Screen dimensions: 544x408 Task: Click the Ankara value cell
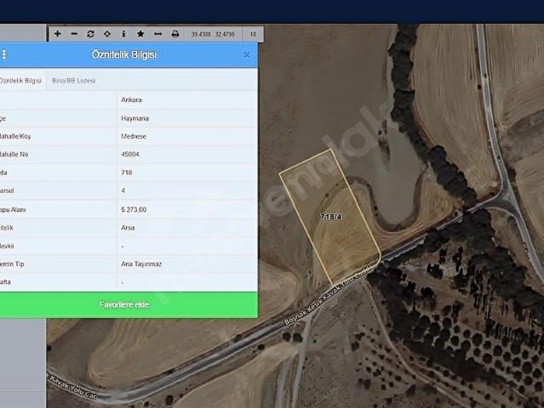coord(131,99)
